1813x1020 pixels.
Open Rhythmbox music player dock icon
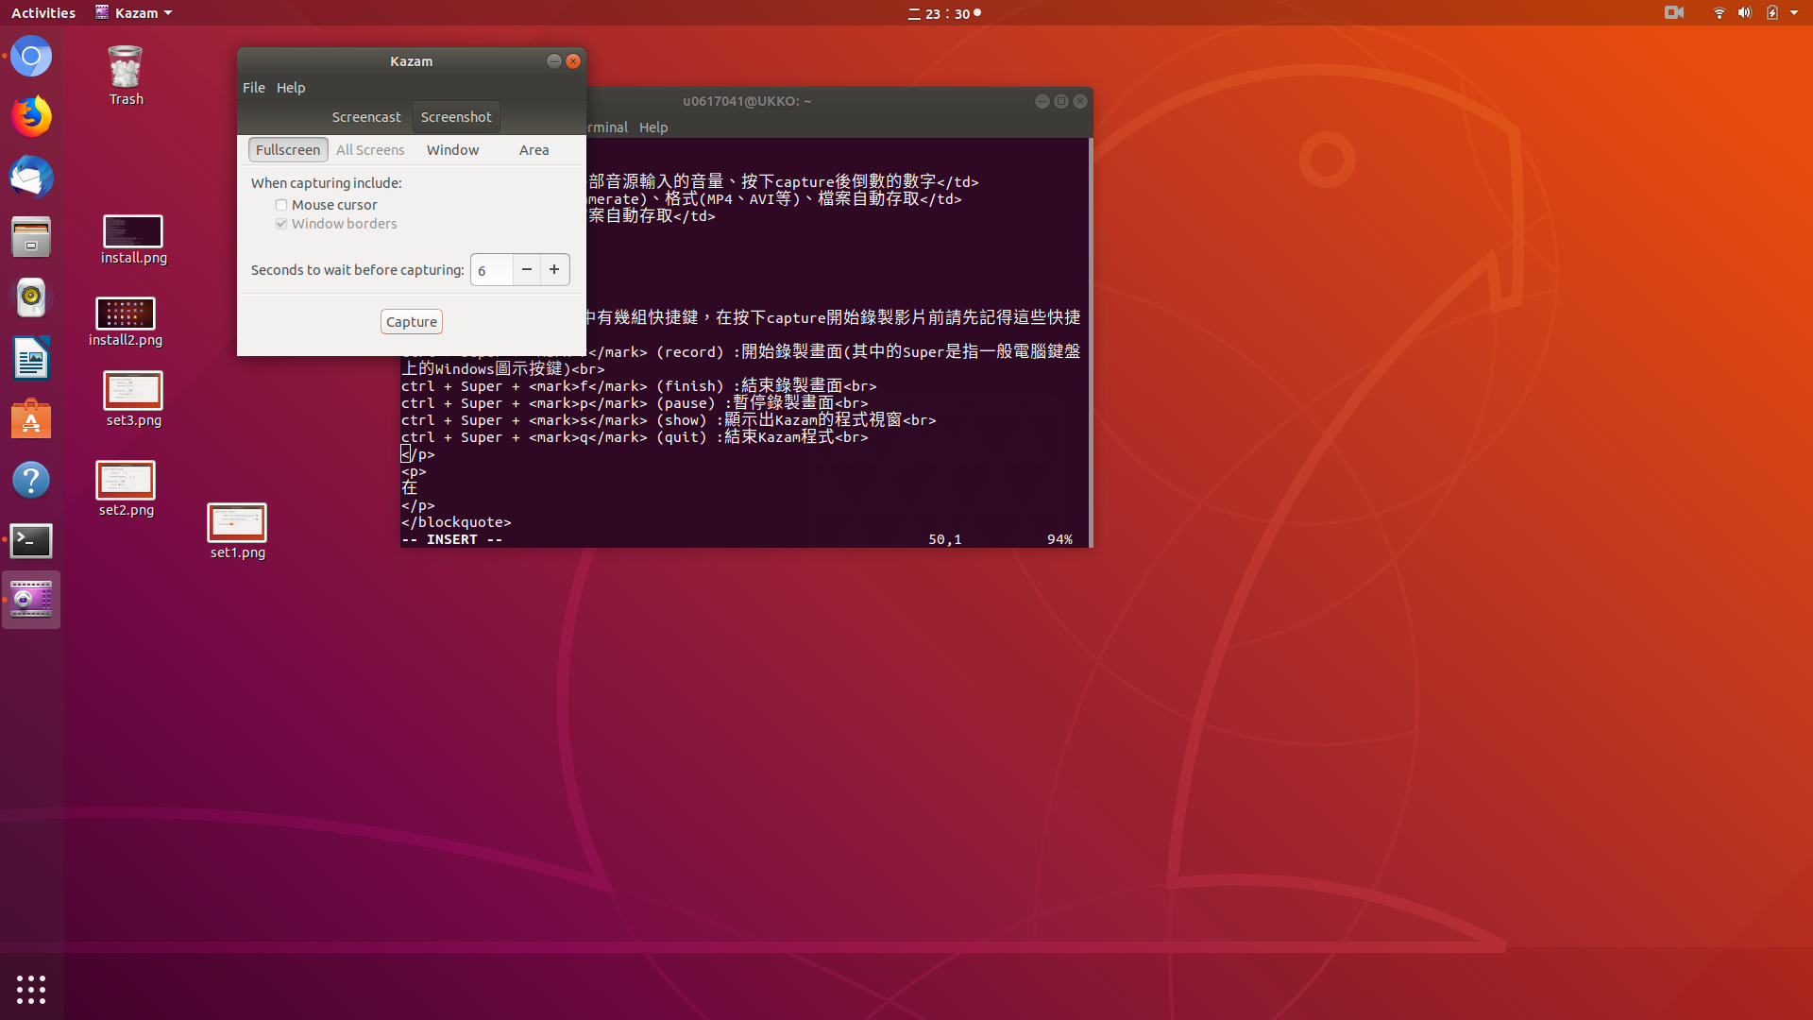tap(31, 297)
